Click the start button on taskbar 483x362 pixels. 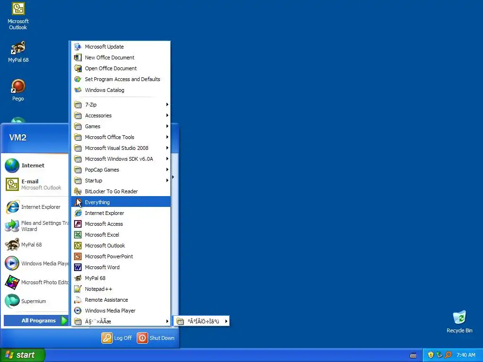[x=22, y=355]
